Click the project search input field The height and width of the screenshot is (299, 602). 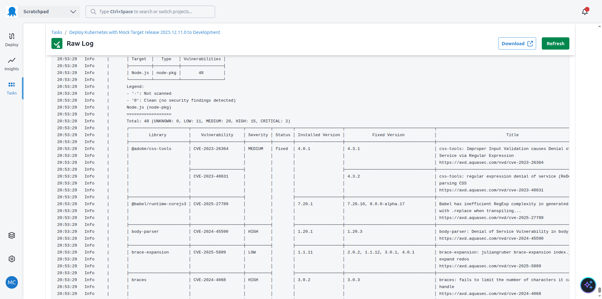point(150,12)
